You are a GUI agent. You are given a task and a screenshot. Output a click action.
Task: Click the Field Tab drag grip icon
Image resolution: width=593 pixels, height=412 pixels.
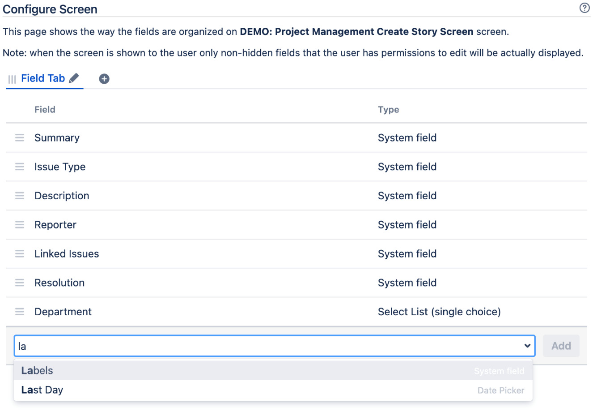12,79
